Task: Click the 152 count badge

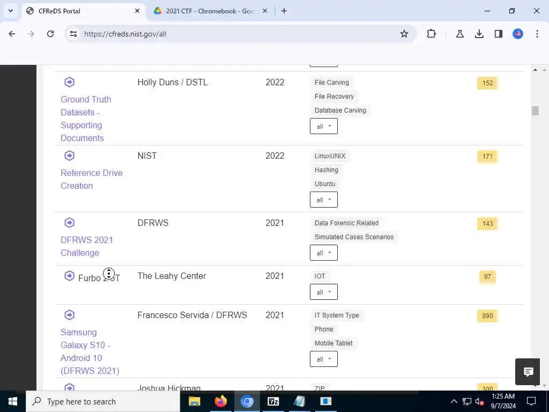Action: tap(487, 83)
